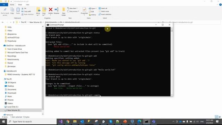Click Cut in Clipboard group

[24, 8]
